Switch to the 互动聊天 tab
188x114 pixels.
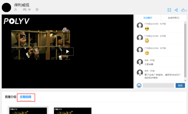[x=148, y=18]
